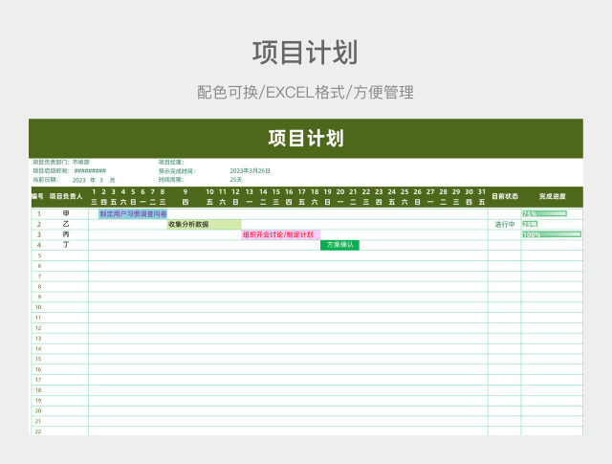Click the 当前日期 label
This screenshot has height=464, width=612.
45,180
